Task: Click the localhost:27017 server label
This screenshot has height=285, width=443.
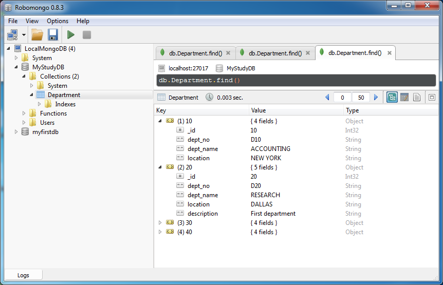Action: tap(188, 68)
